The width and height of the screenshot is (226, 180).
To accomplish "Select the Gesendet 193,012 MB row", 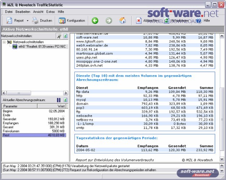I will tap(34, 119).
